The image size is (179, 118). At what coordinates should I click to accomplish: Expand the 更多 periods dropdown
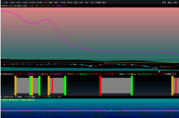click(x=105, y=2)
